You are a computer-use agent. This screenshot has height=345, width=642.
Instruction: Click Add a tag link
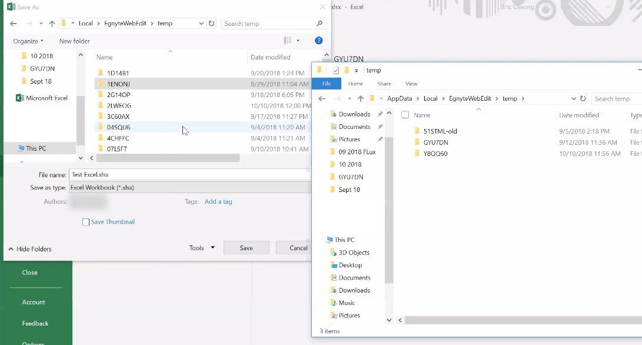(x=218, y=201)
